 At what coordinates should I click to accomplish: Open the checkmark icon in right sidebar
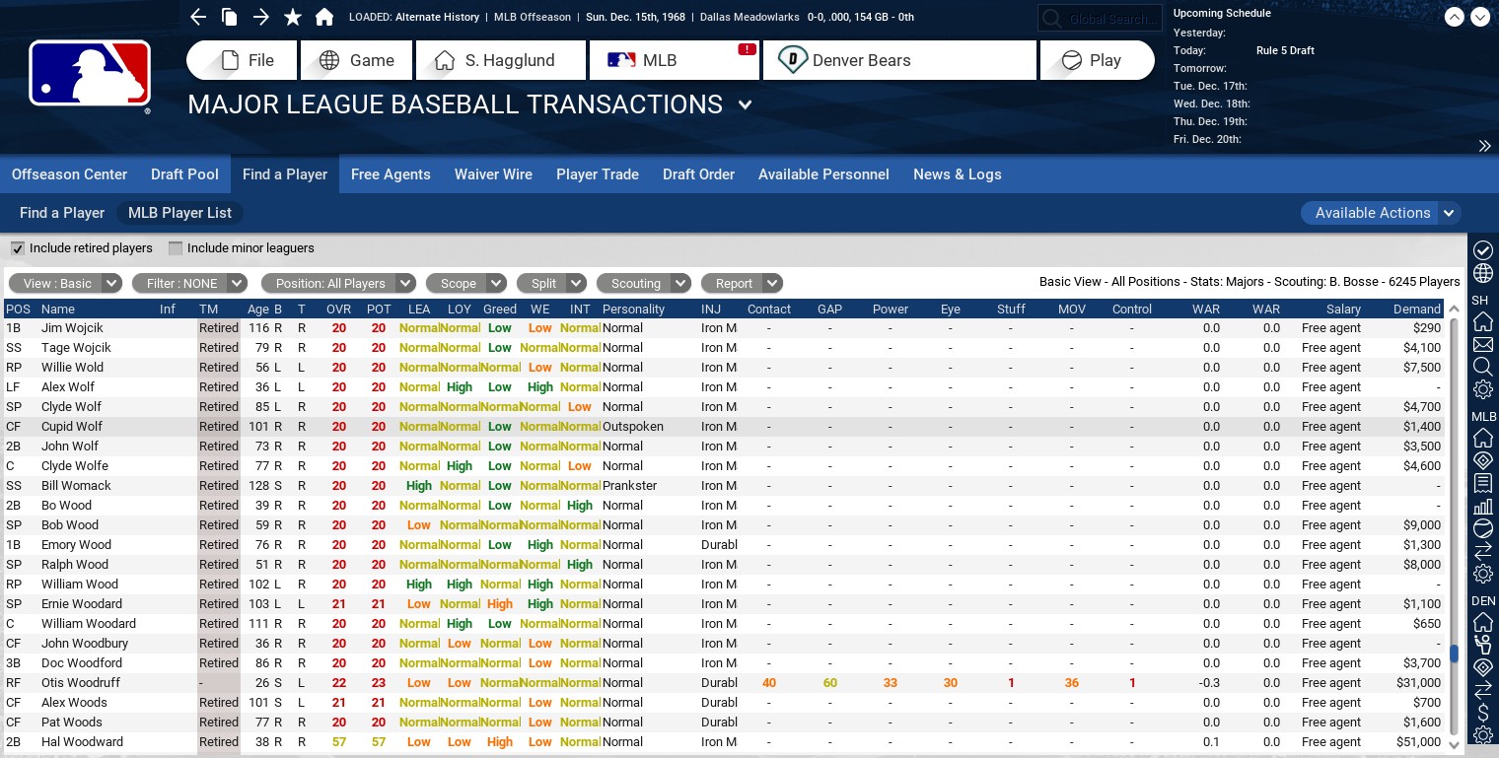click(x=1483, y=250)
